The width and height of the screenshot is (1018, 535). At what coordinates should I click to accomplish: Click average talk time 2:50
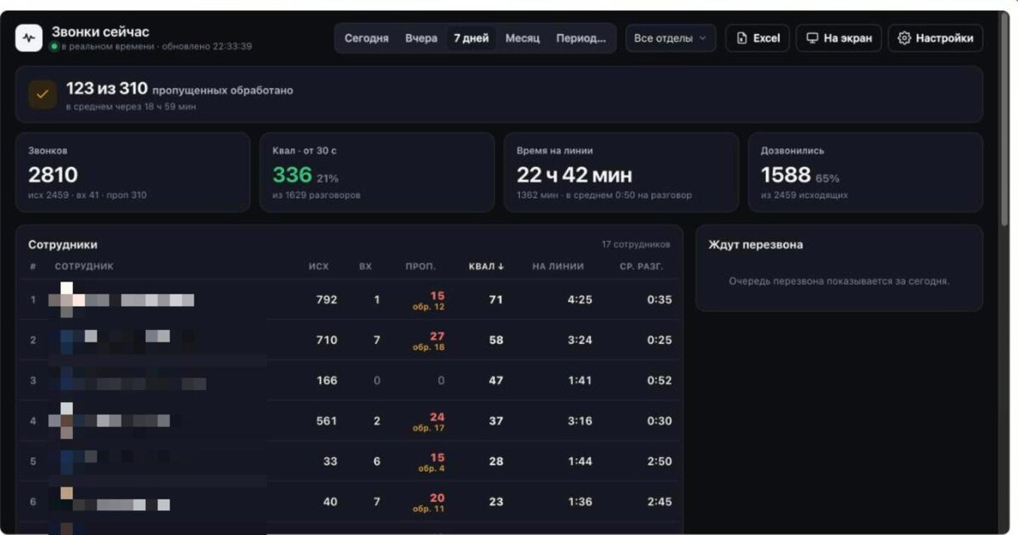(x=659, y=461)
